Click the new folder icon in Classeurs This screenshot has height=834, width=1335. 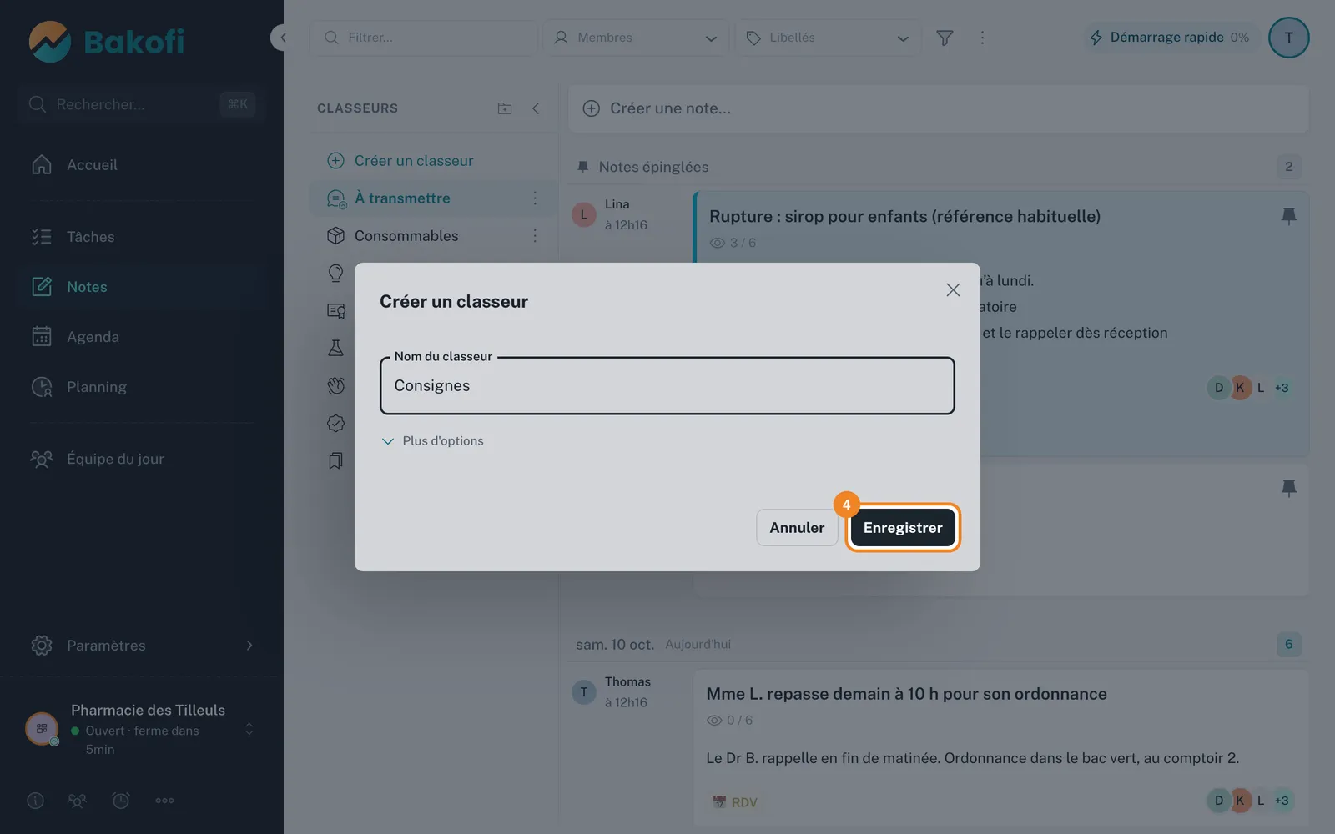click(x=505, y=108)
